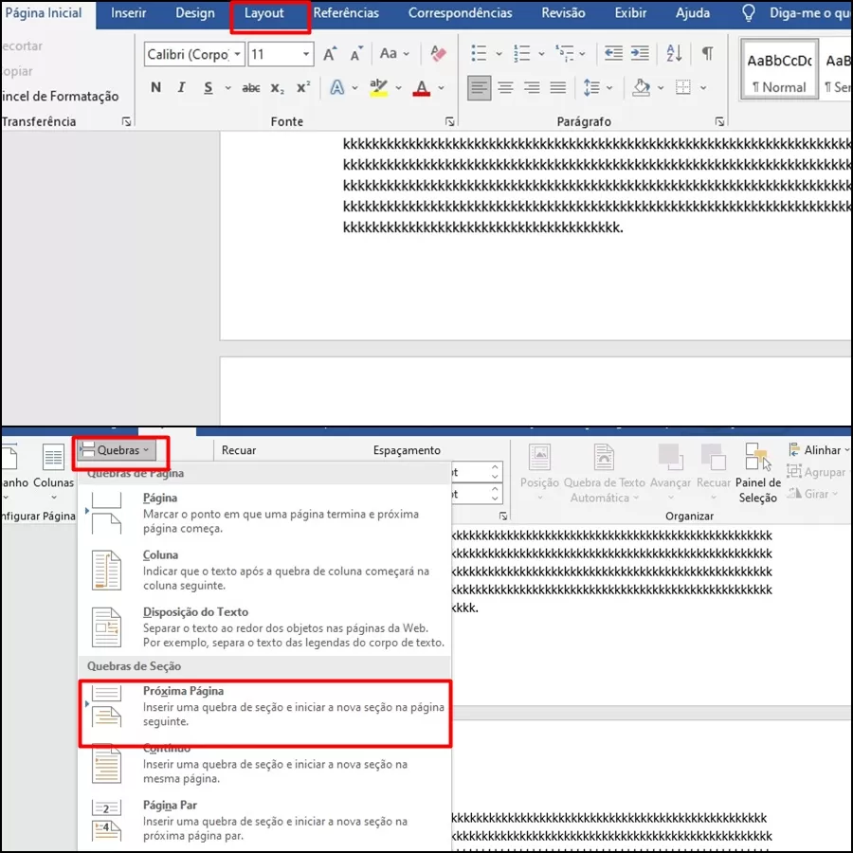The height and width of the screenshot is (853, 853).
Task: Open the Correspondências tab
Action: pos(461,13)
